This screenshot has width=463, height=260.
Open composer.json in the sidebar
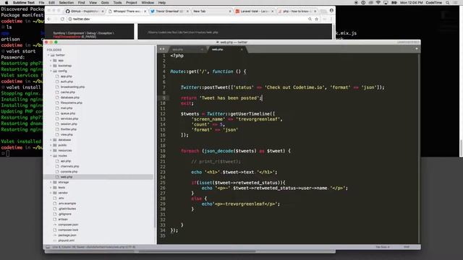[68, 225]
